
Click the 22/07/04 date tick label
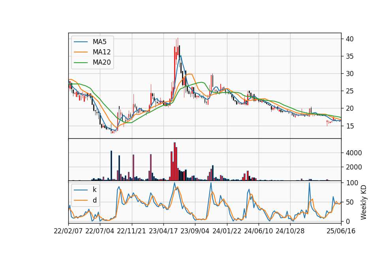coord(100,231)
